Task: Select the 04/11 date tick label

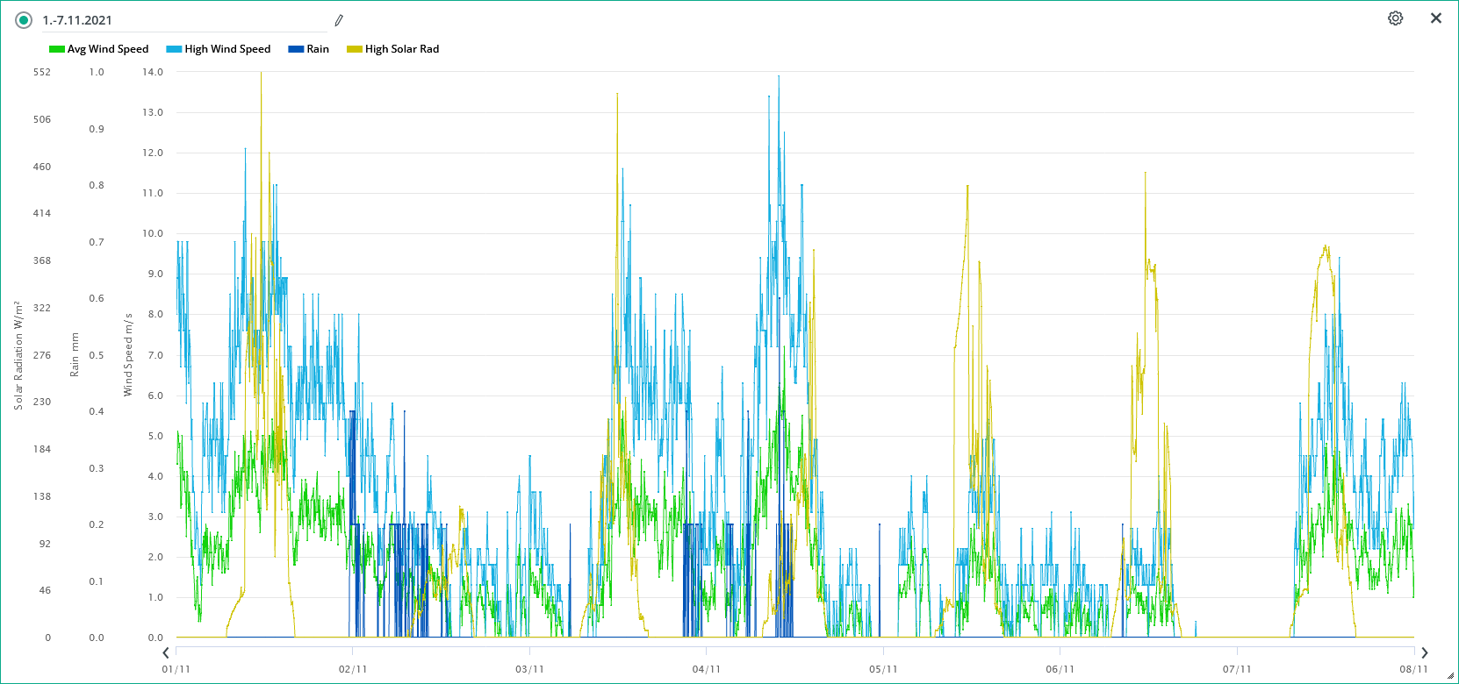Action: coord(707,669)
